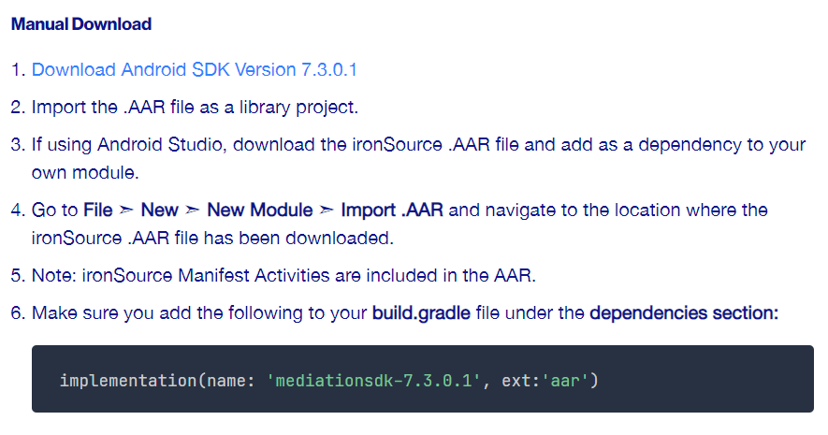Click the ext: parameter in code block
828x435 pixels.
pyautogui.click(x=516, y=381)
